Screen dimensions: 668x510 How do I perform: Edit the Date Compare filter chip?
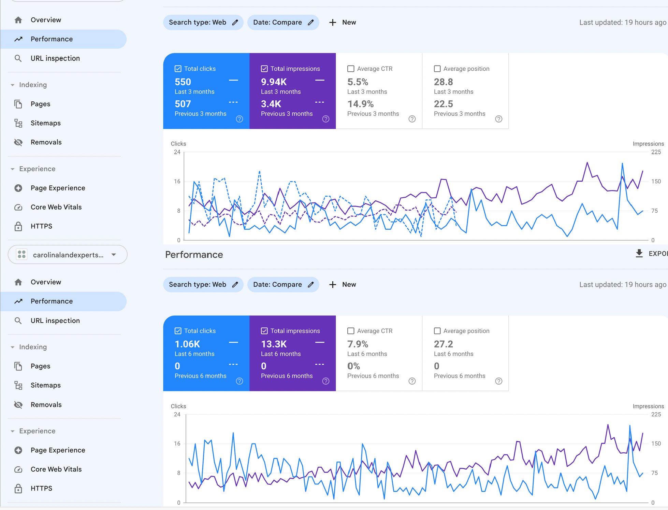click(311, 22)
